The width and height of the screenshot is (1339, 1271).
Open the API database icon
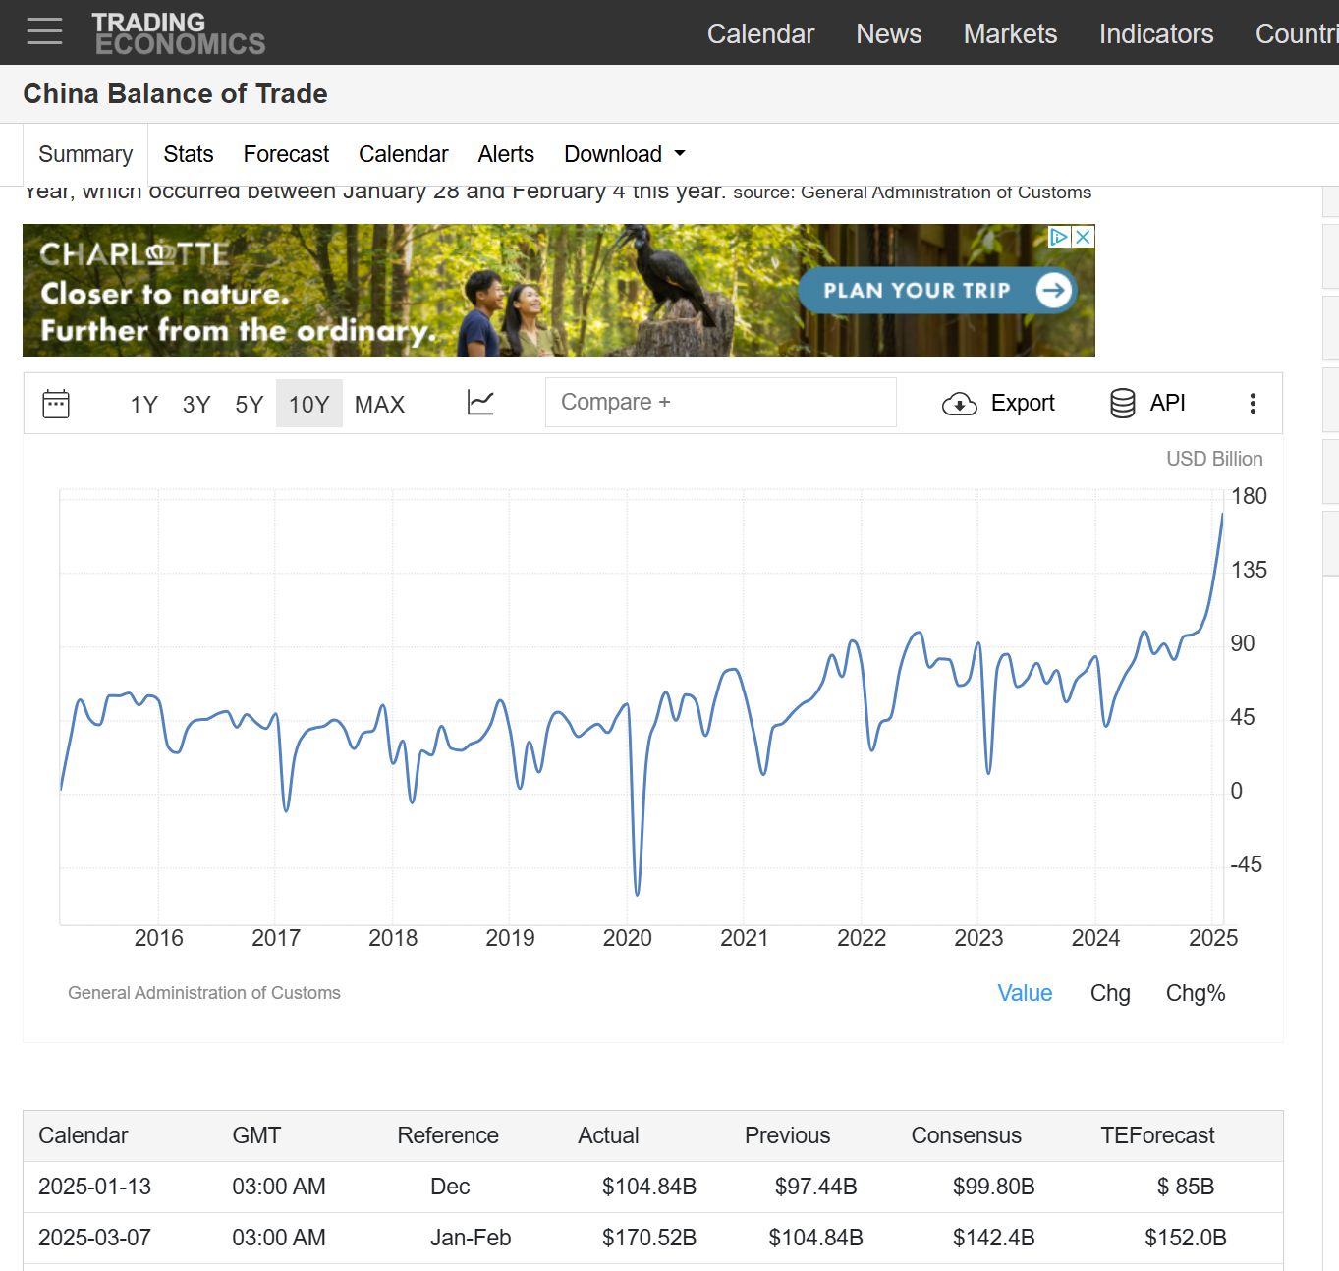pos(1122,403)
